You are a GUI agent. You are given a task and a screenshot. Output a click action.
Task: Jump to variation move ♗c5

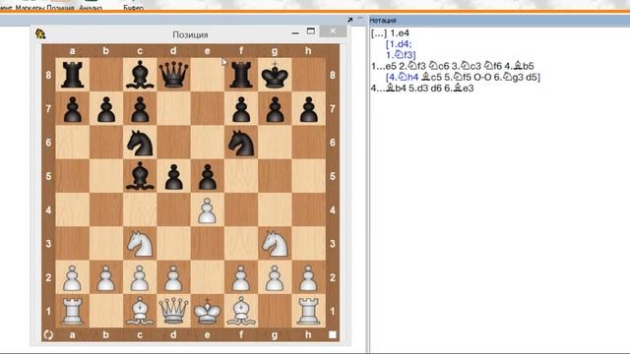[x=431, y=77]
